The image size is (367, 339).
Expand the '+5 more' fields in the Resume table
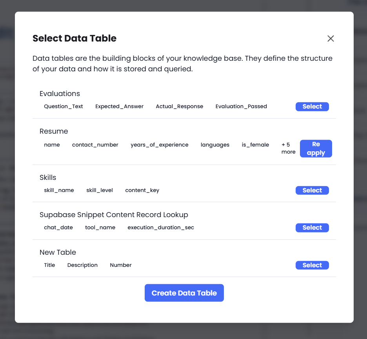(288, 148)
